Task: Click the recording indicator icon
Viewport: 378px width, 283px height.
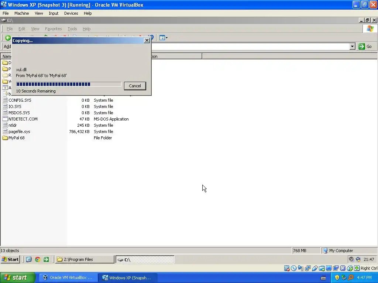Action: click(336, 268)
